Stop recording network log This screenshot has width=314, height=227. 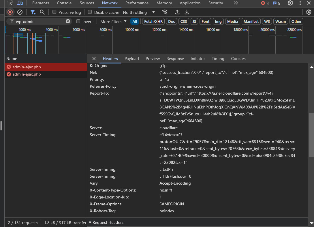pyautogui.click(x=10, y=12)
